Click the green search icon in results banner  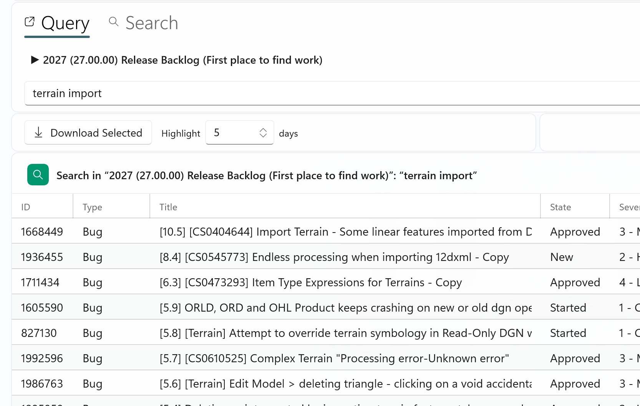pos(38,175)
